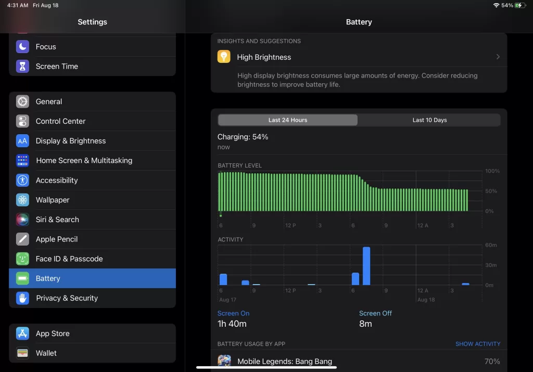The height and width of the screenshot is (372, 533).
Task: Open App Store settings
Action: click(x=92, y=333)
